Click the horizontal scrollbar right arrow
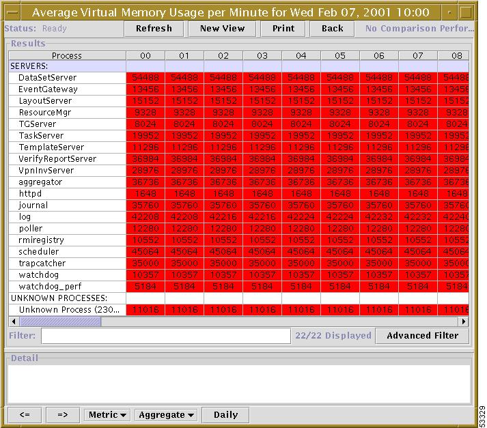 point(464,322)
